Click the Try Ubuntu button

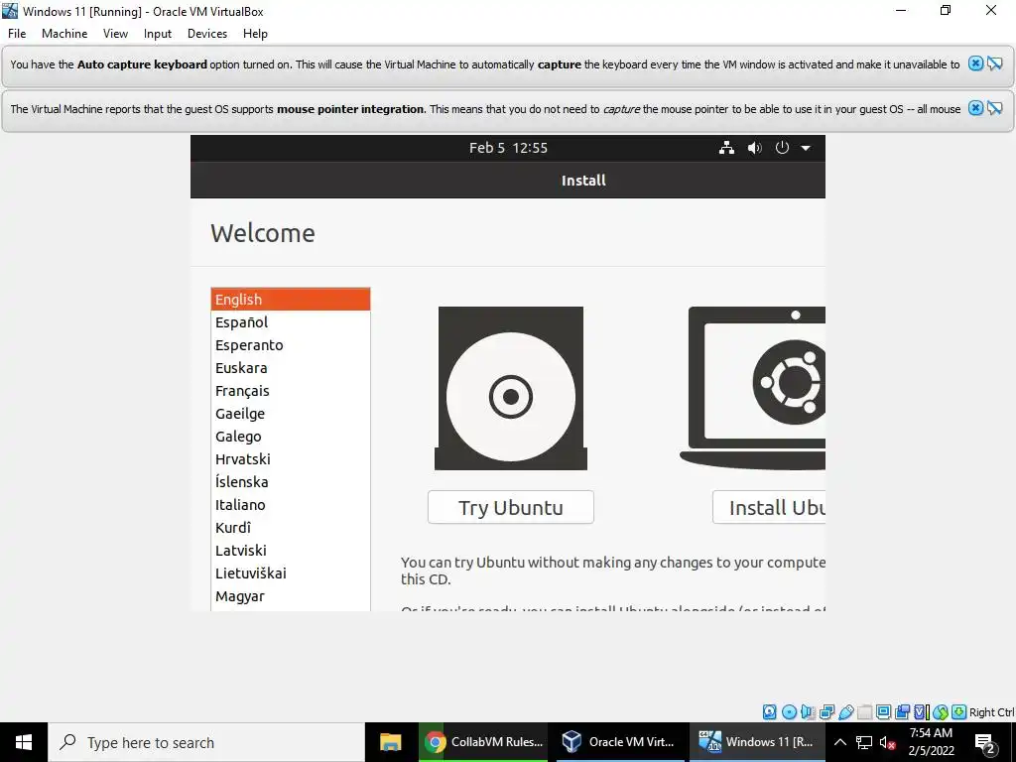pos(511,507)
